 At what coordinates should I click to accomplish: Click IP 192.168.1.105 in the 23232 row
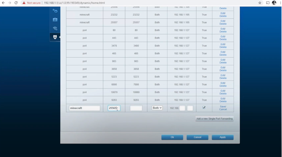point(182,14)
